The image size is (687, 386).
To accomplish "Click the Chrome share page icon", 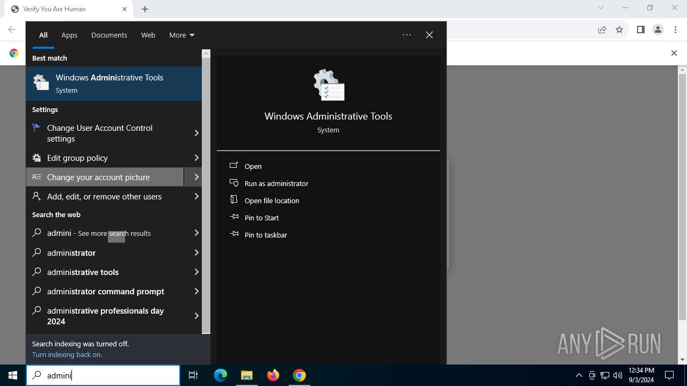I will (x=602, y=29).
